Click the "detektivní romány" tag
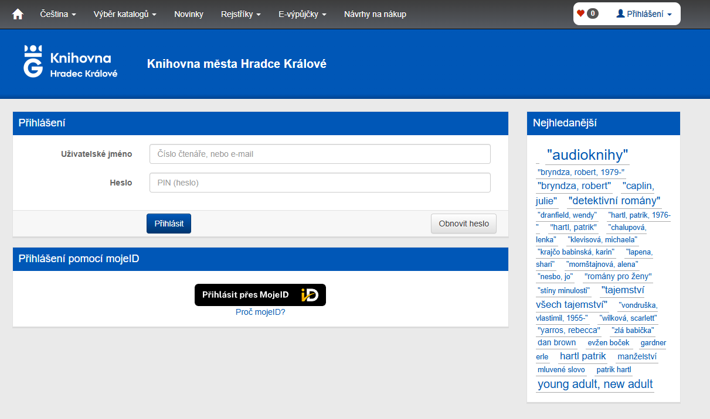 tap(614, 201)
